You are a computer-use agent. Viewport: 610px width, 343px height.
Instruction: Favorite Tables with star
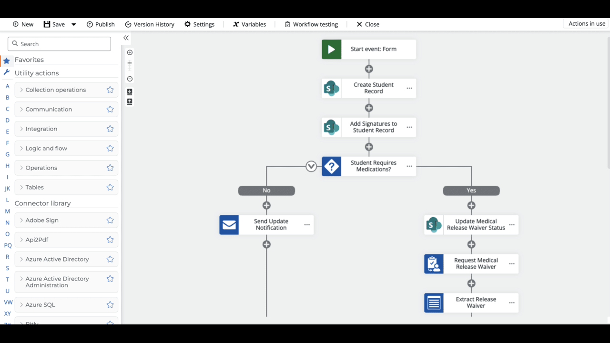click(x=110, y=187)
